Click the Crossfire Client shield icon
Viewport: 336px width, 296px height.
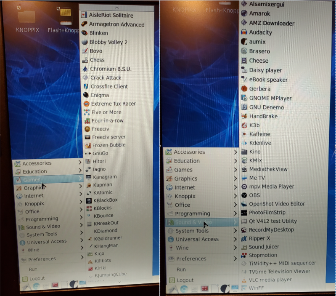86,86
